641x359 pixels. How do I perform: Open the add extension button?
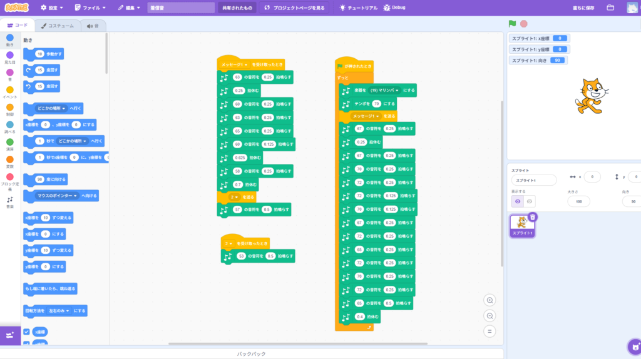(x=10, y=336)
